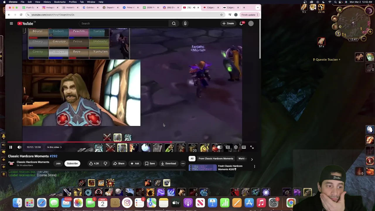Dislike the video with thumbs down
The width and height of the screenshot is (375, 211).
coord(105,164)
